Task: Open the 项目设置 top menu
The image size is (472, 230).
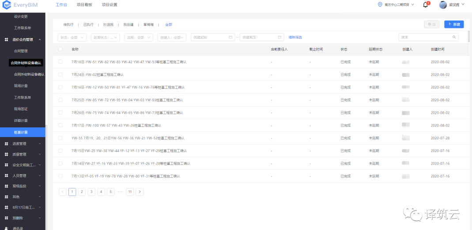Action: coord(110,5)
